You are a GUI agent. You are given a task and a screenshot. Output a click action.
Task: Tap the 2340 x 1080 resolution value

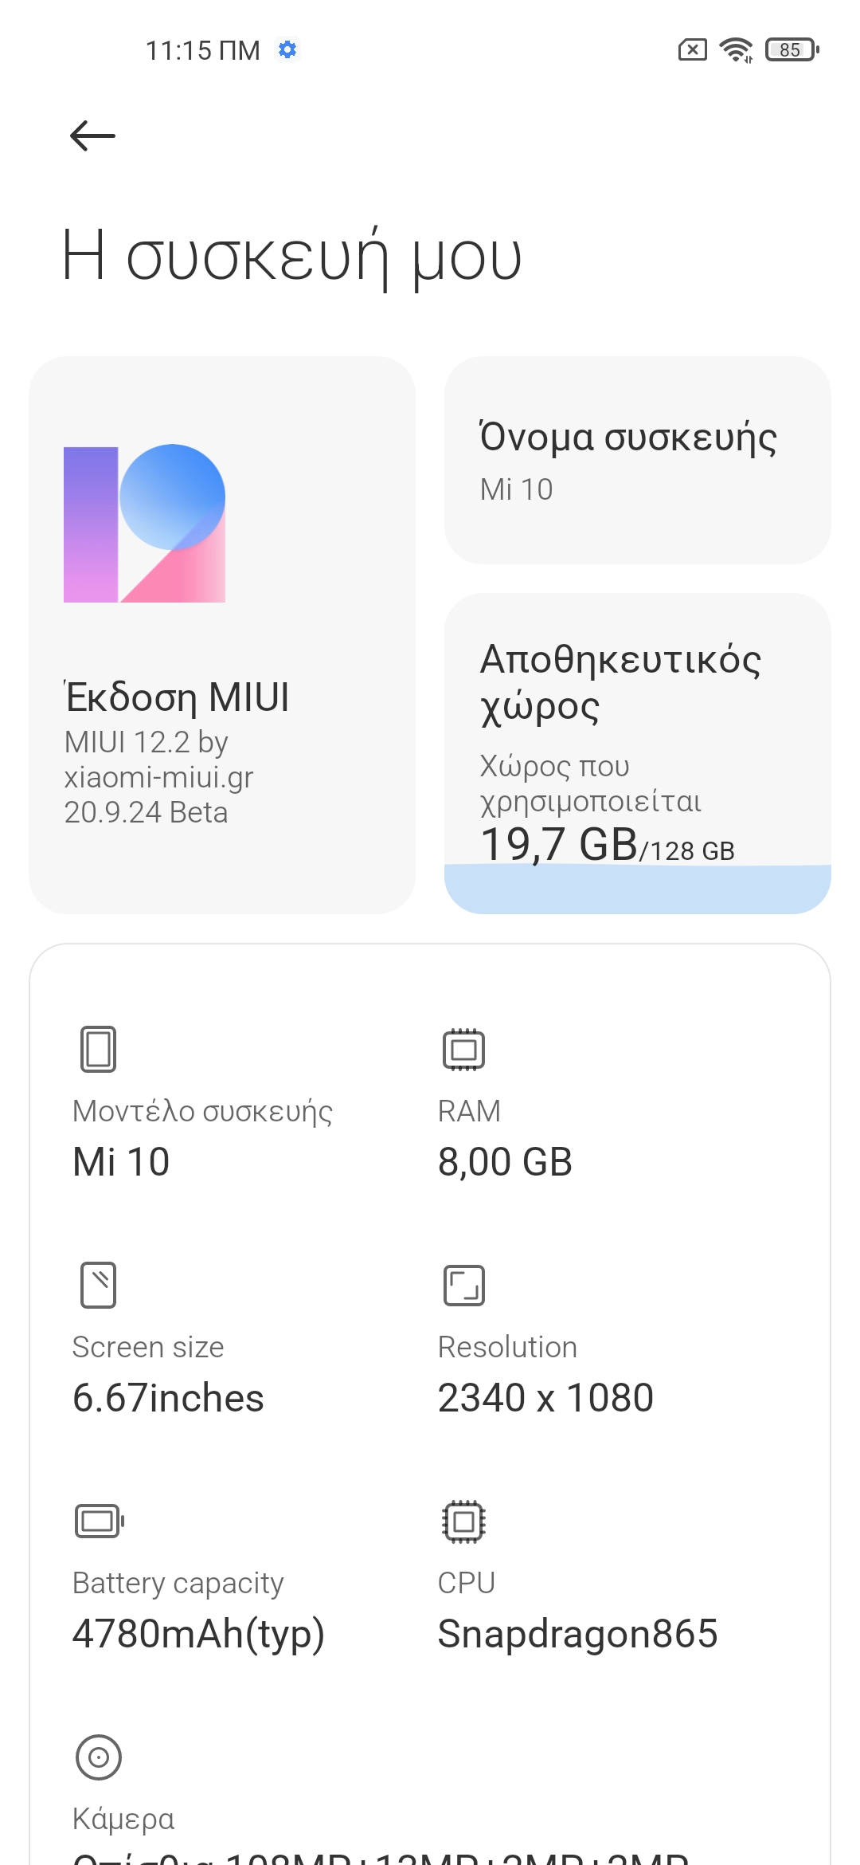[x=545, y=1397]
